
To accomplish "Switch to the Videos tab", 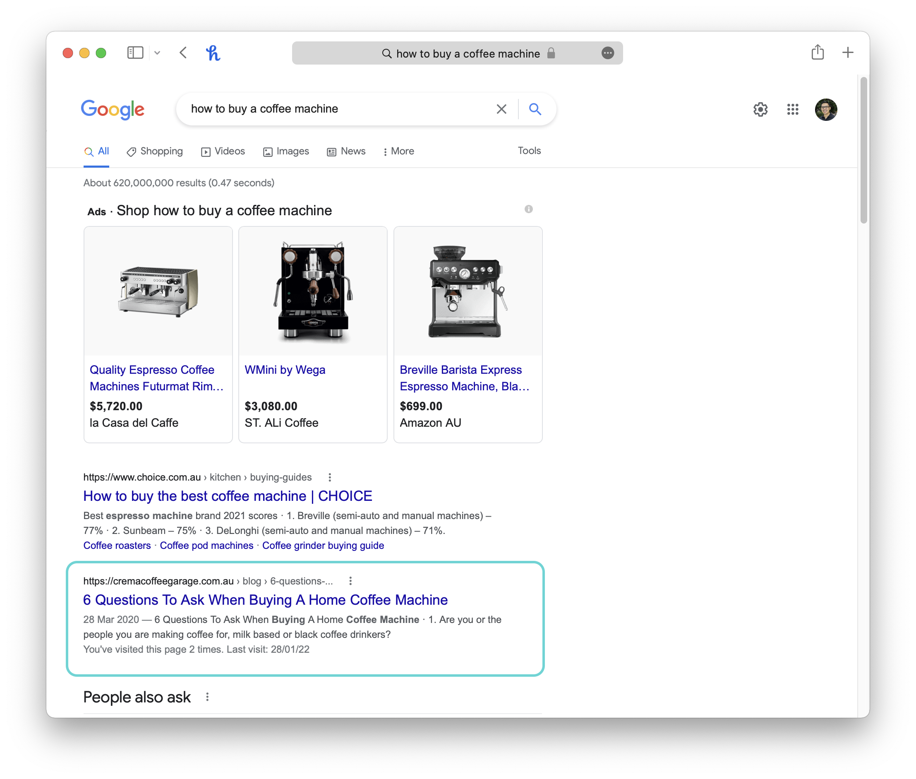I will click(x=223, y=151).
